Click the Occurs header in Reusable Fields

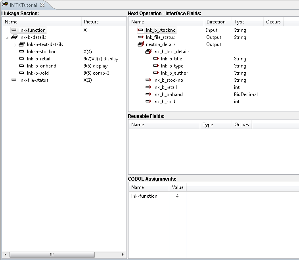[x=241, y=125]
